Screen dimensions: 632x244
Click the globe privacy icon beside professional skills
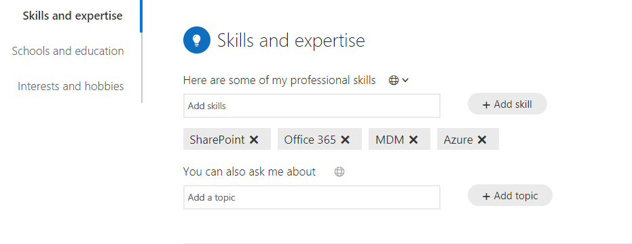click(x=394, y=81)
